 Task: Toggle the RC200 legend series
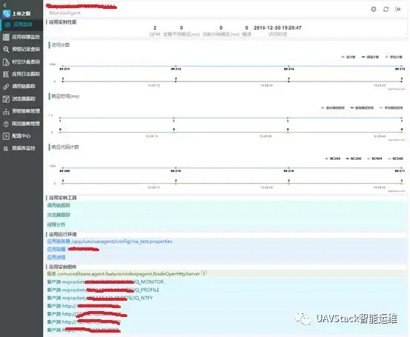pyautogui.click(x=353, y=159)
